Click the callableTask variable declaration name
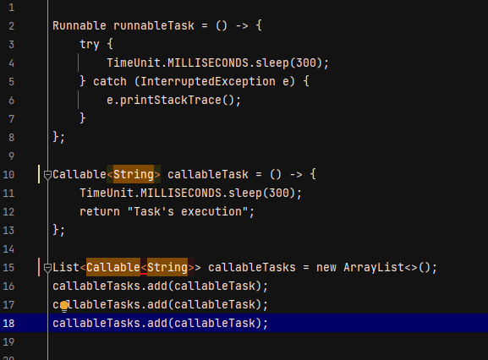 click(208, 174)
